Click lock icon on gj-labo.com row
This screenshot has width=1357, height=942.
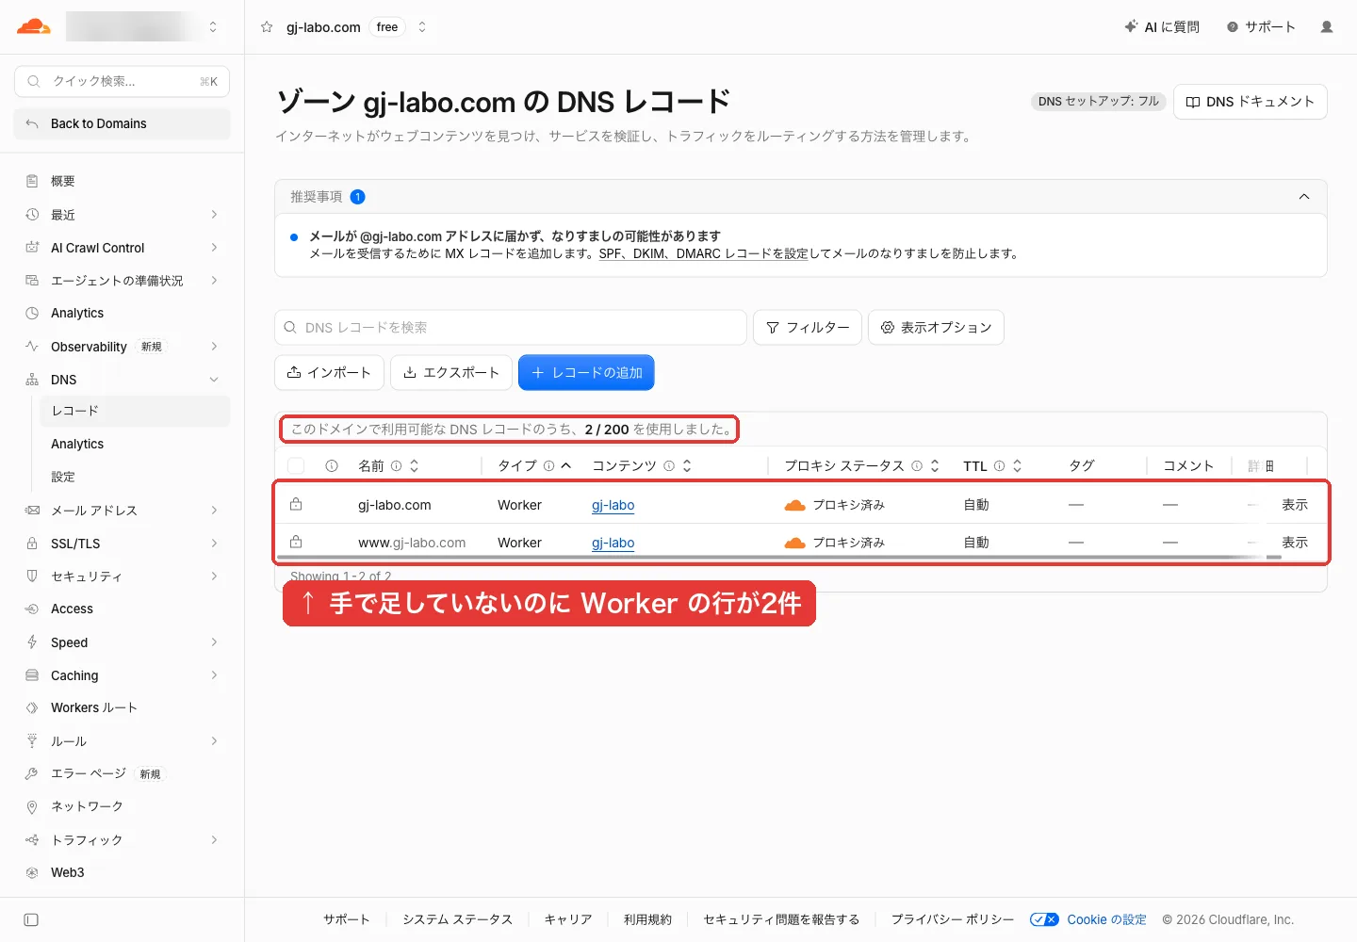click(x=296, y=505)
